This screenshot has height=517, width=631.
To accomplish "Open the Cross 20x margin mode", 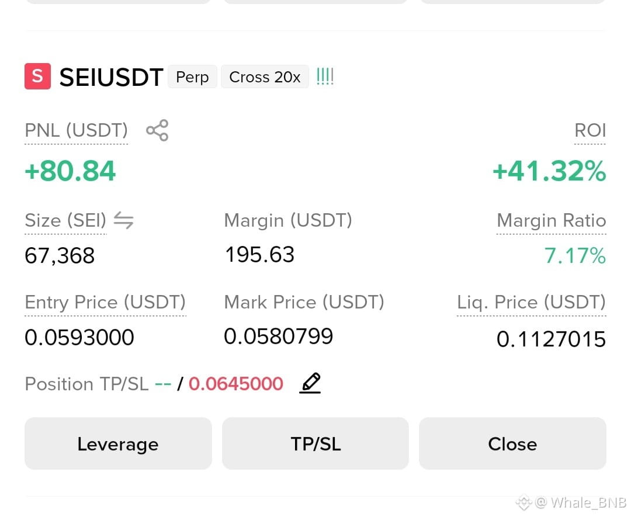I will point(265,77).
